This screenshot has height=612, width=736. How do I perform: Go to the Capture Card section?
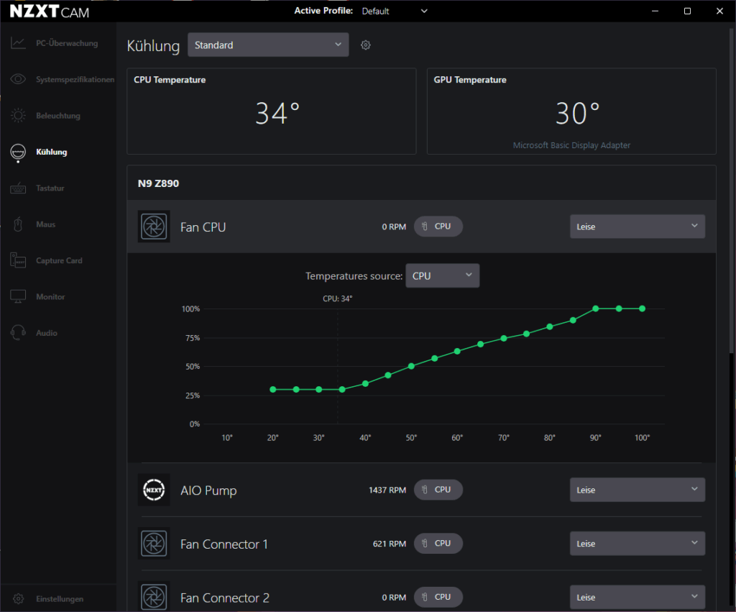[x=59, y=261]
